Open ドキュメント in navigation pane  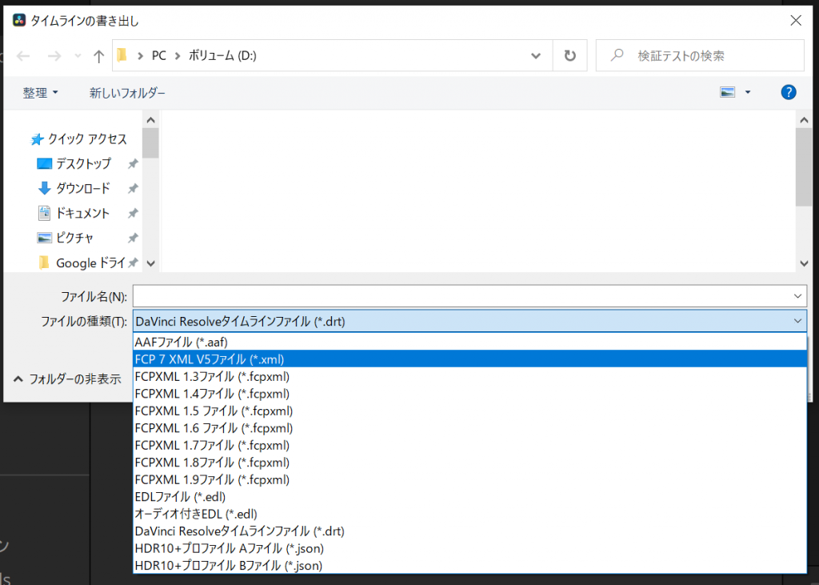pyautogui.click(x=74, y=213)
